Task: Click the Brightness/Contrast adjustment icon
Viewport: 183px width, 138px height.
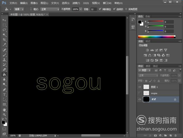Action: [147, 50]
